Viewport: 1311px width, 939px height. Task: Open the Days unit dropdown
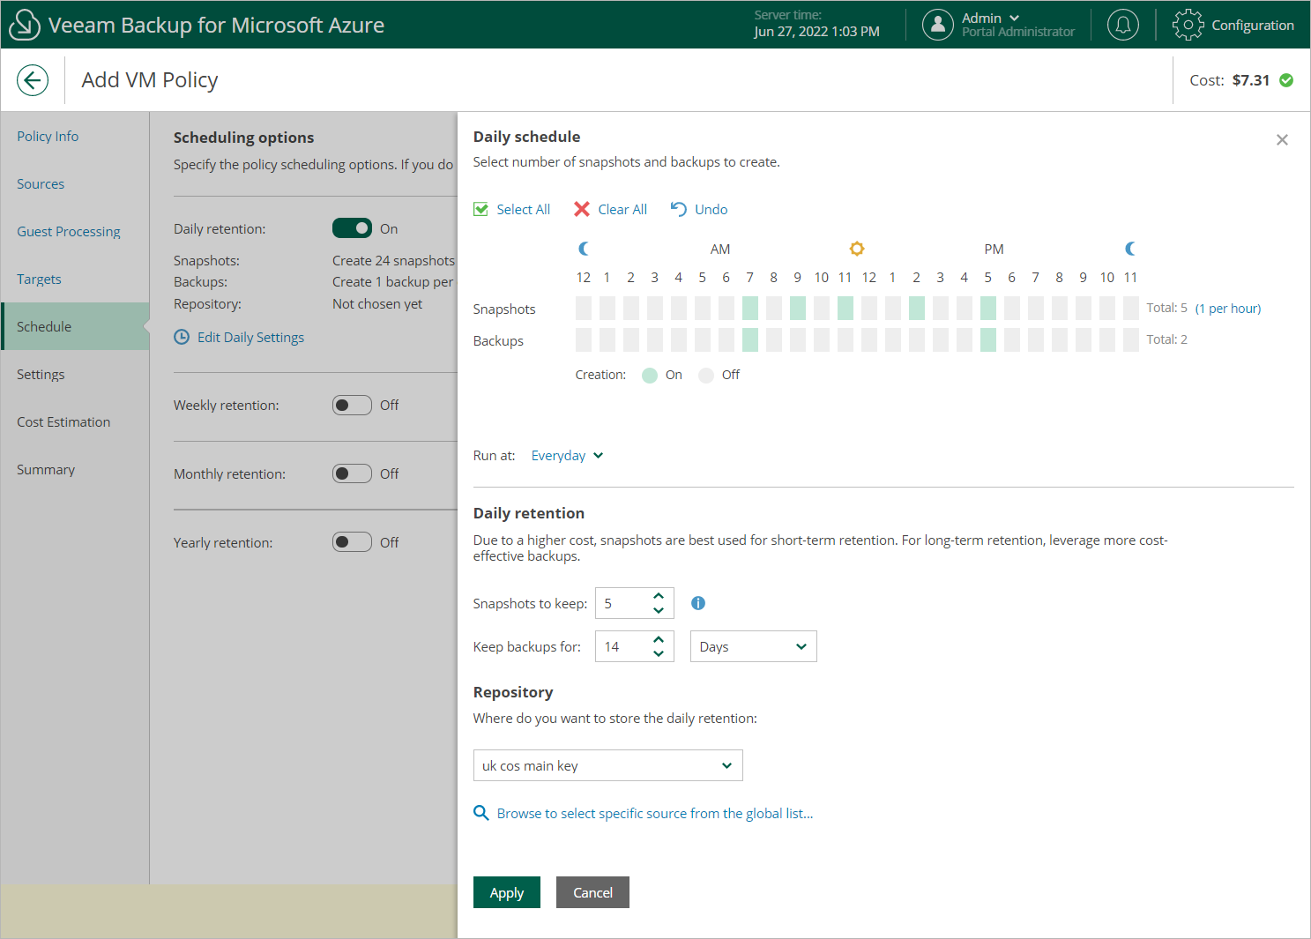pos(754,646)
